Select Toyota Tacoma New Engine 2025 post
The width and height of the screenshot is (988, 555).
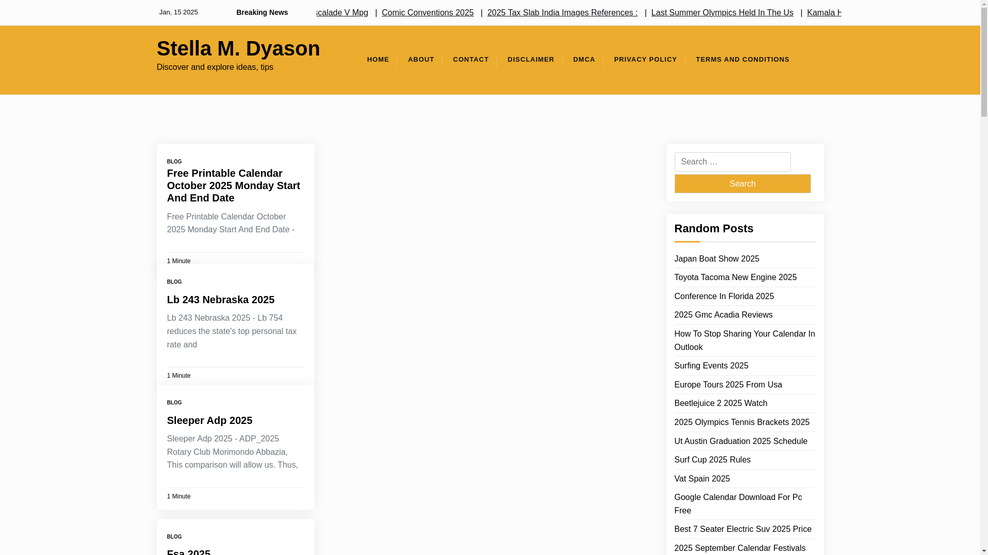pyautogui.click(x=735, y=277)
